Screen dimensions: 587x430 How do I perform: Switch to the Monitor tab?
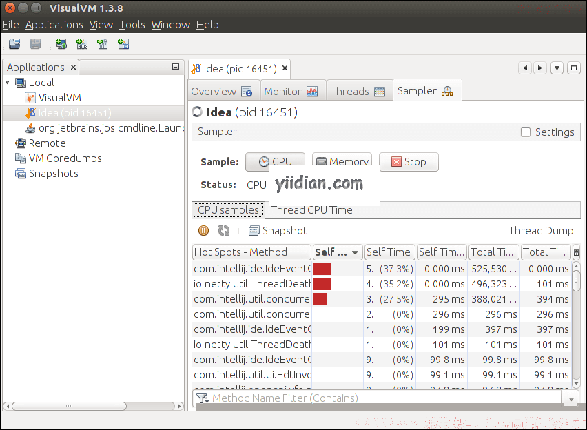293,91
